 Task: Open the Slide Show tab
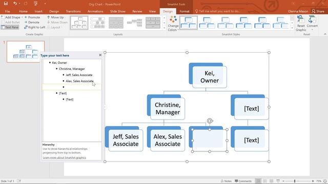118,11
